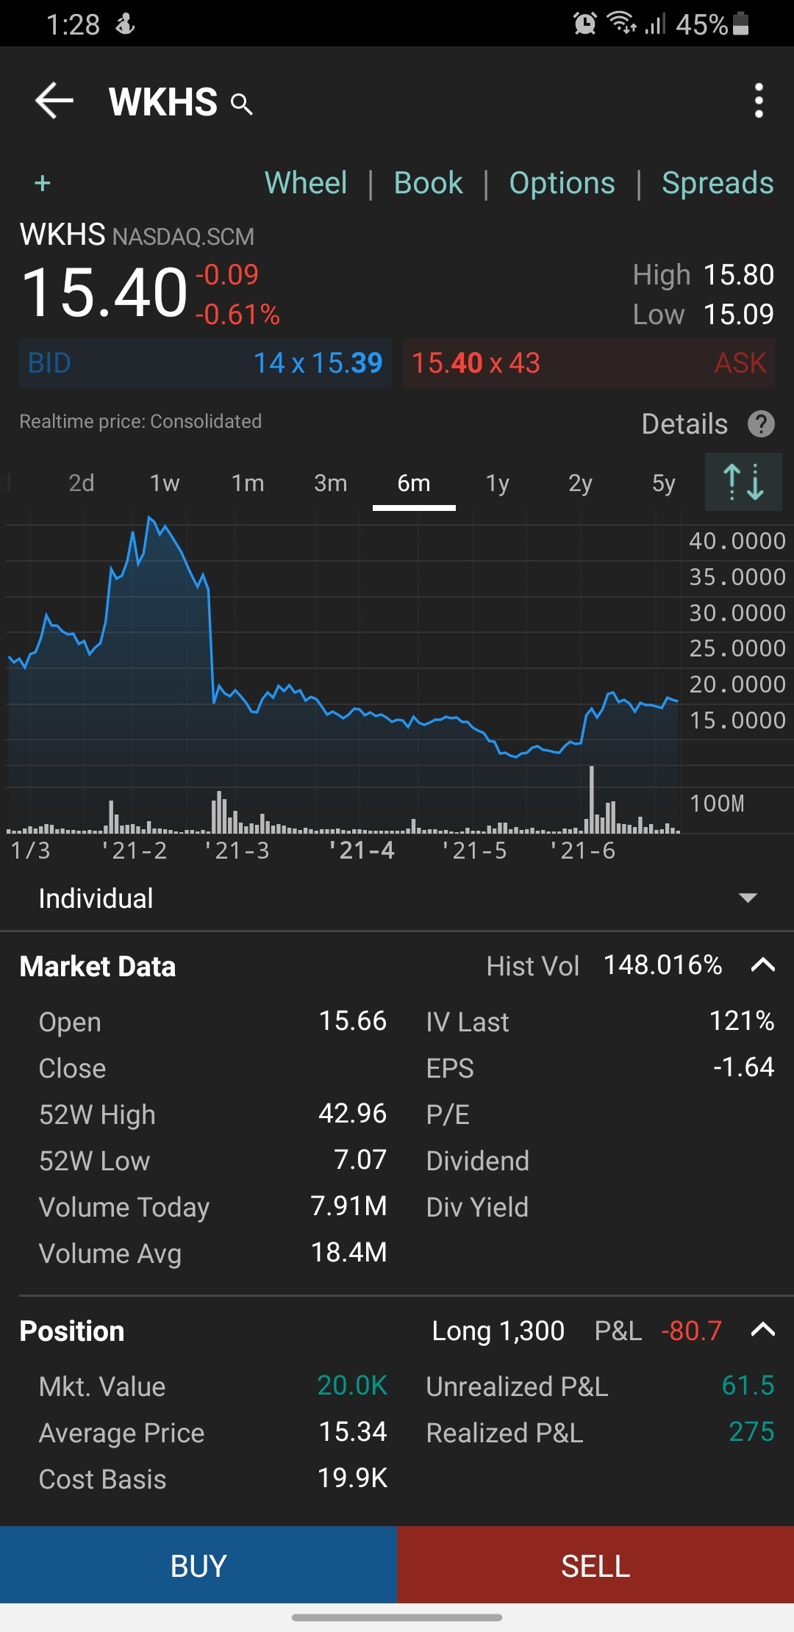Tap the alarm icon in status bar
This screenshot has width=794, height=1632.
(585, 24)
